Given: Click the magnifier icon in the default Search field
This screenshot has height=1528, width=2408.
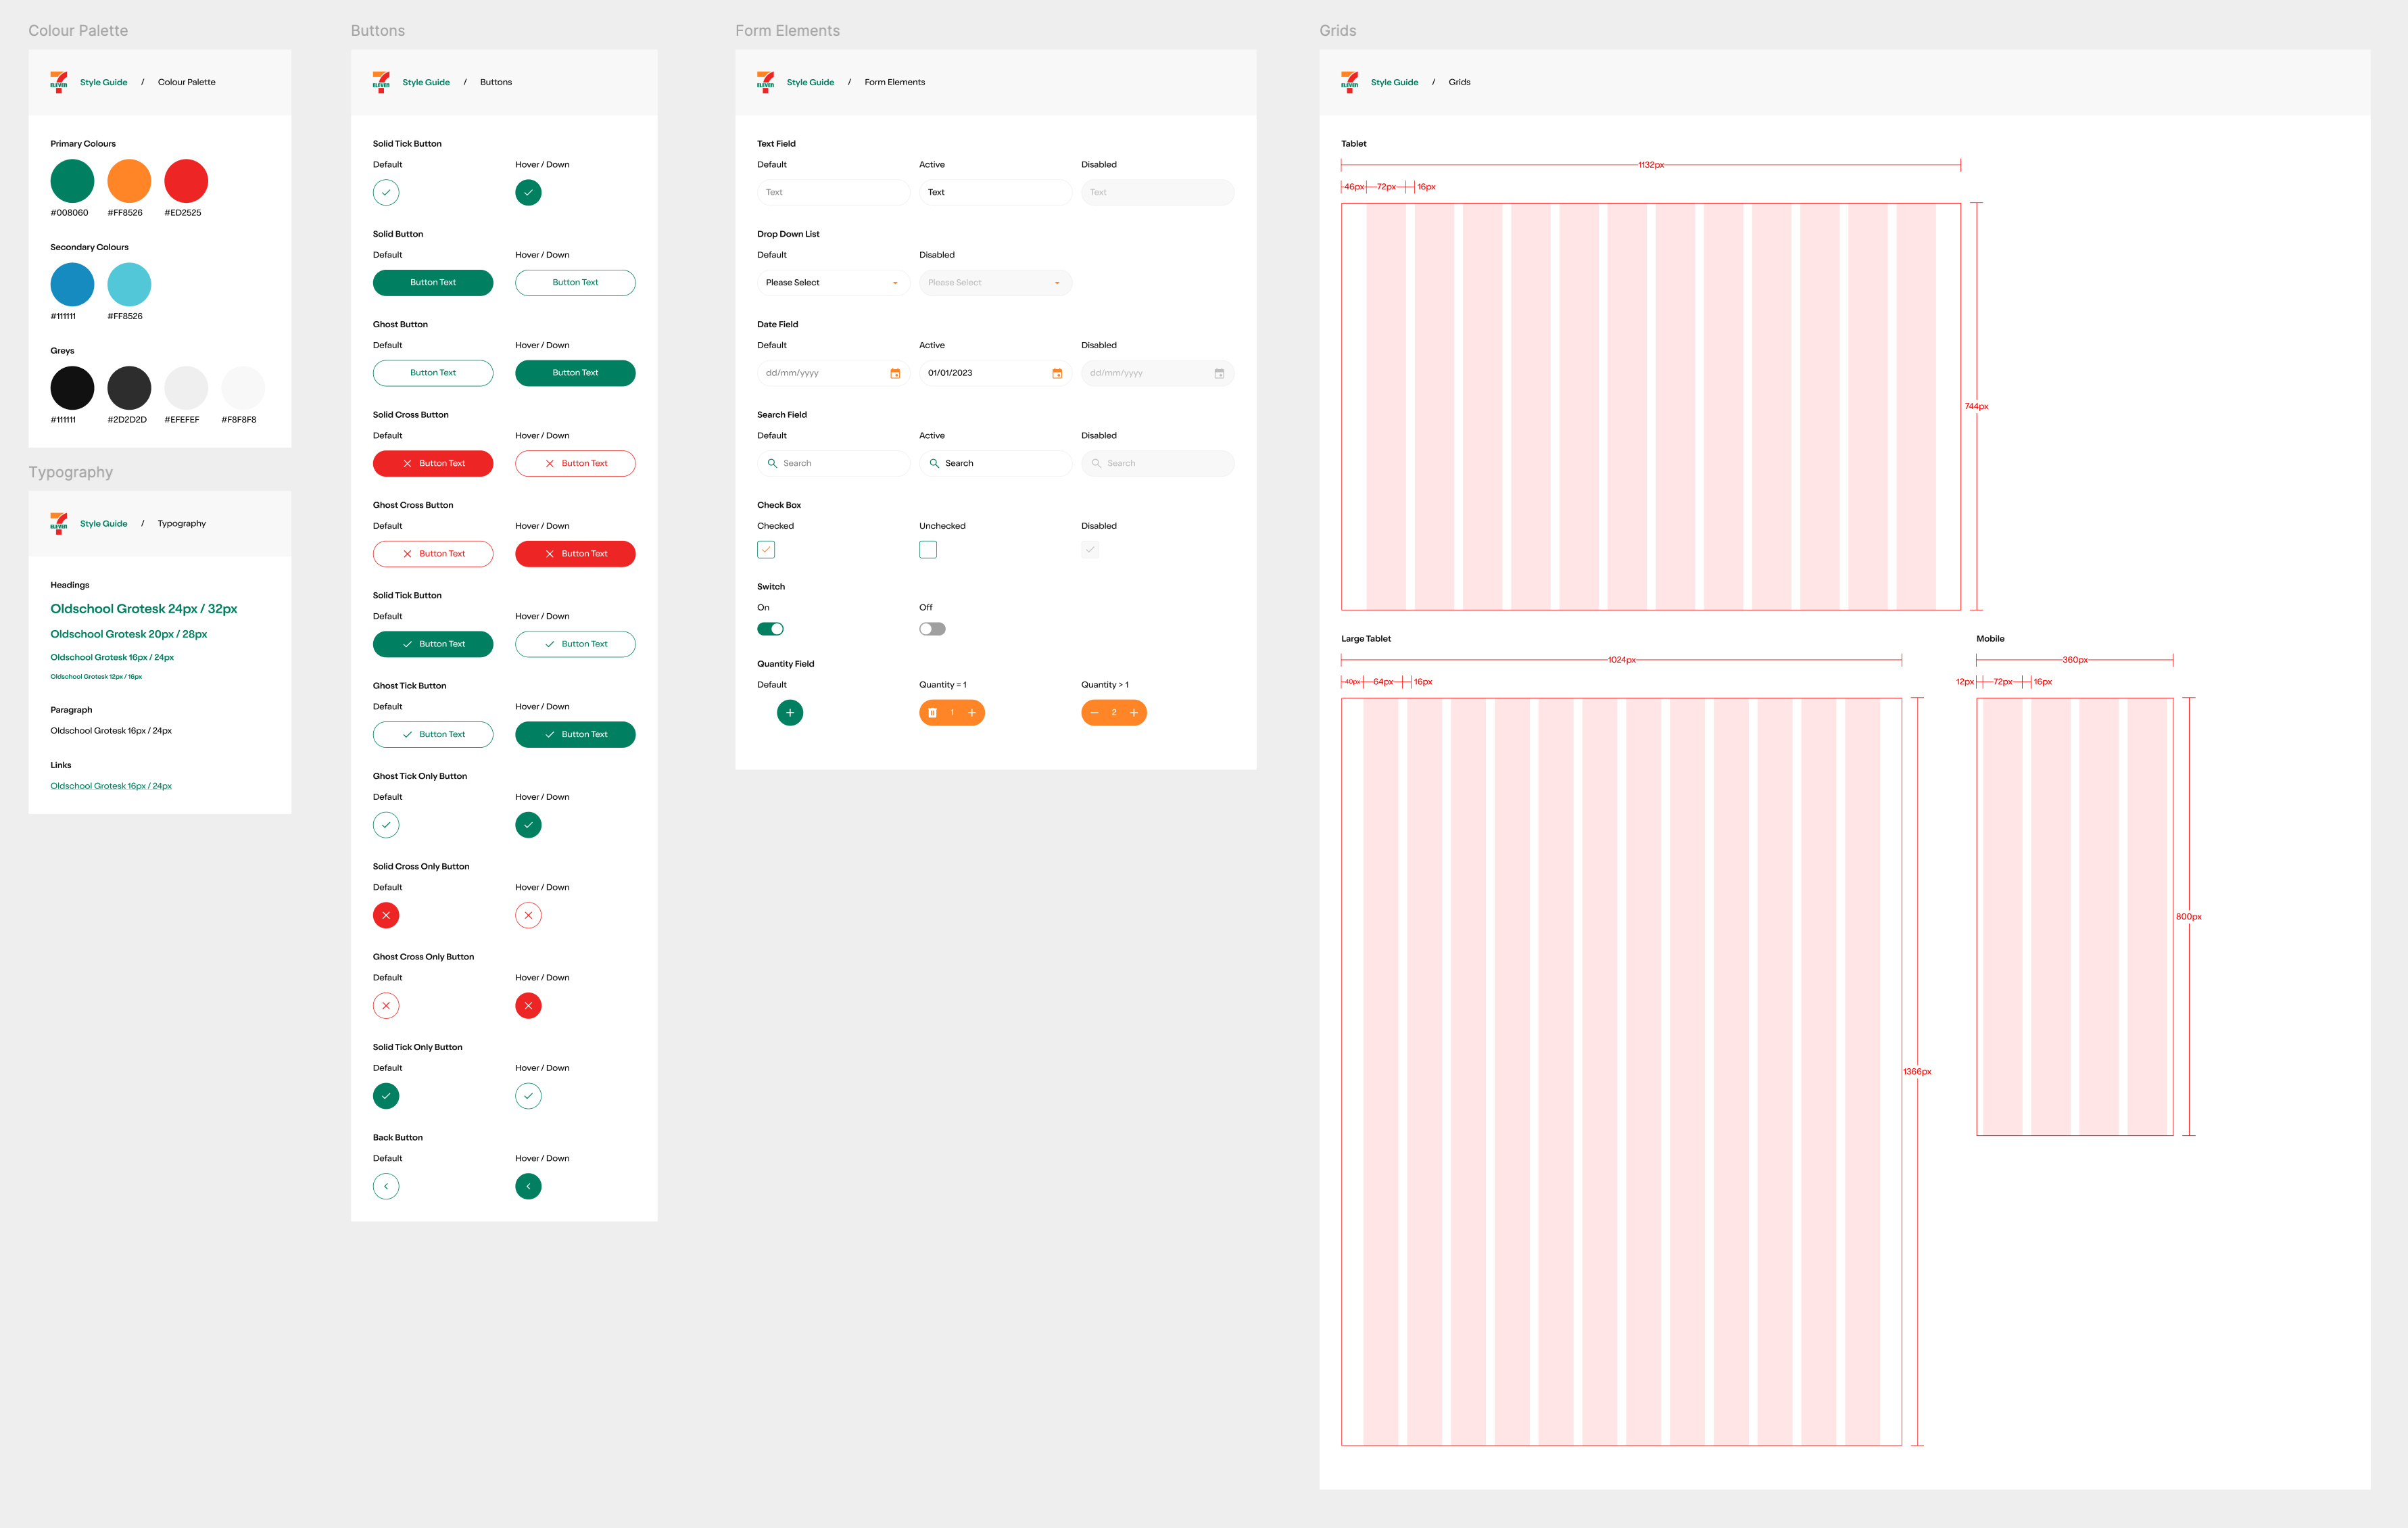Looking at the screenshot, I should pos(772,463).
